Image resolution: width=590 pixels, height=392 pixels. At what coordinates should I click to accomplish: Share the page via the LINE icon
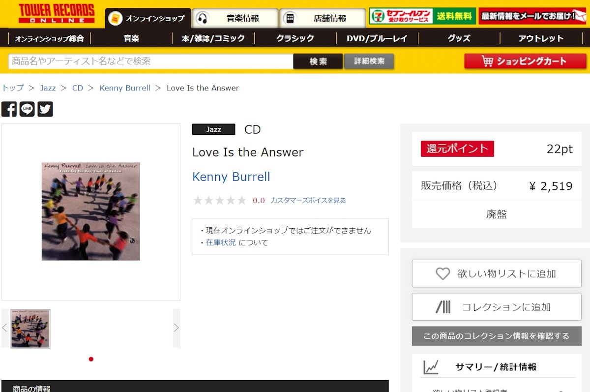tap(27, 109)
